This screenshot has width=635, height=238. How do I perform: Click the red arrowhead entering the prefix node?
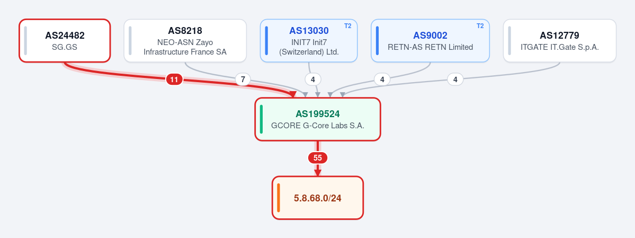click(318, 173)
